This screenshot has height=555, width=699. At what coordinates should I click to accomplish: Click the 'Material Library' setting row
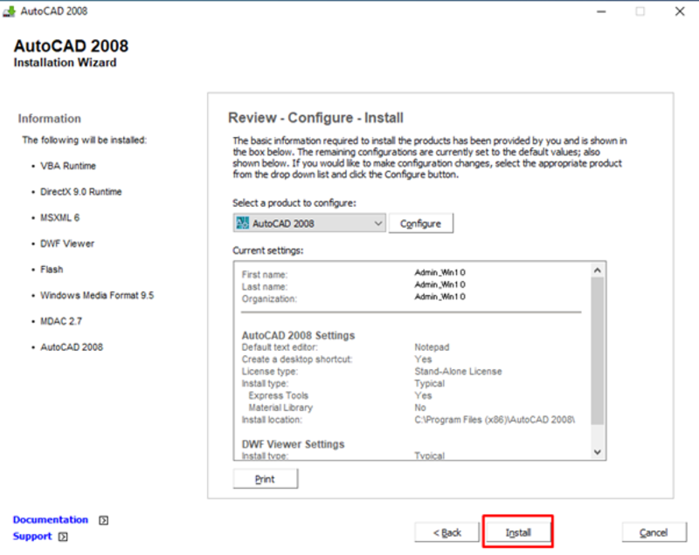(x=280, y=408)
